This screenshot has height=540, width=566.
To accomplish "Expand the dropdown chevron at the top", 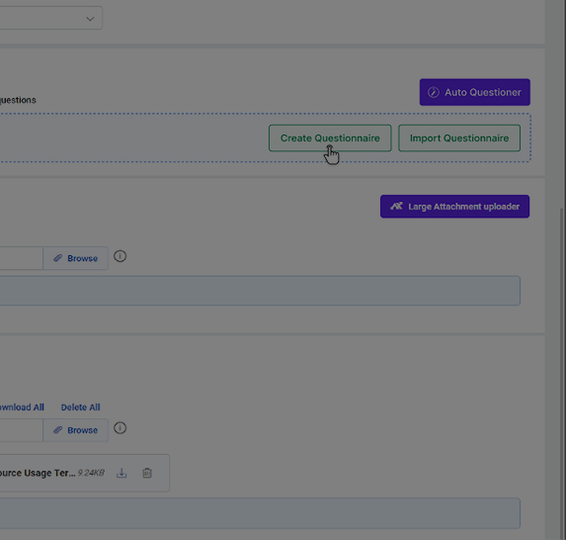I will [90, 19].
